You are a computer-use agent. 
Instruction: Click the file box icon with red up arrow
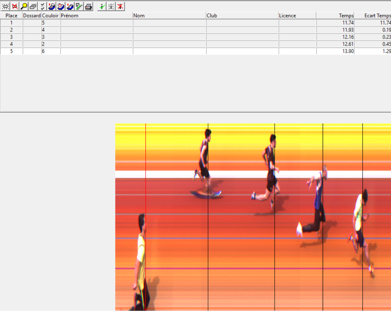click(x=52, y=6)
